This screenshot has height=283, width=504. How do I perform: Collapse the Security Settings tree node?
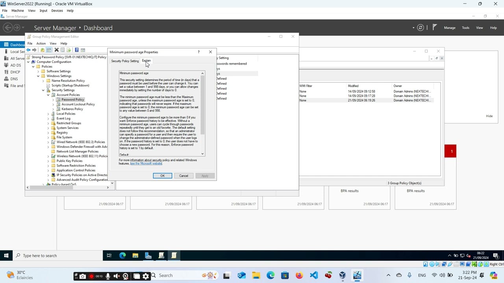43,90
